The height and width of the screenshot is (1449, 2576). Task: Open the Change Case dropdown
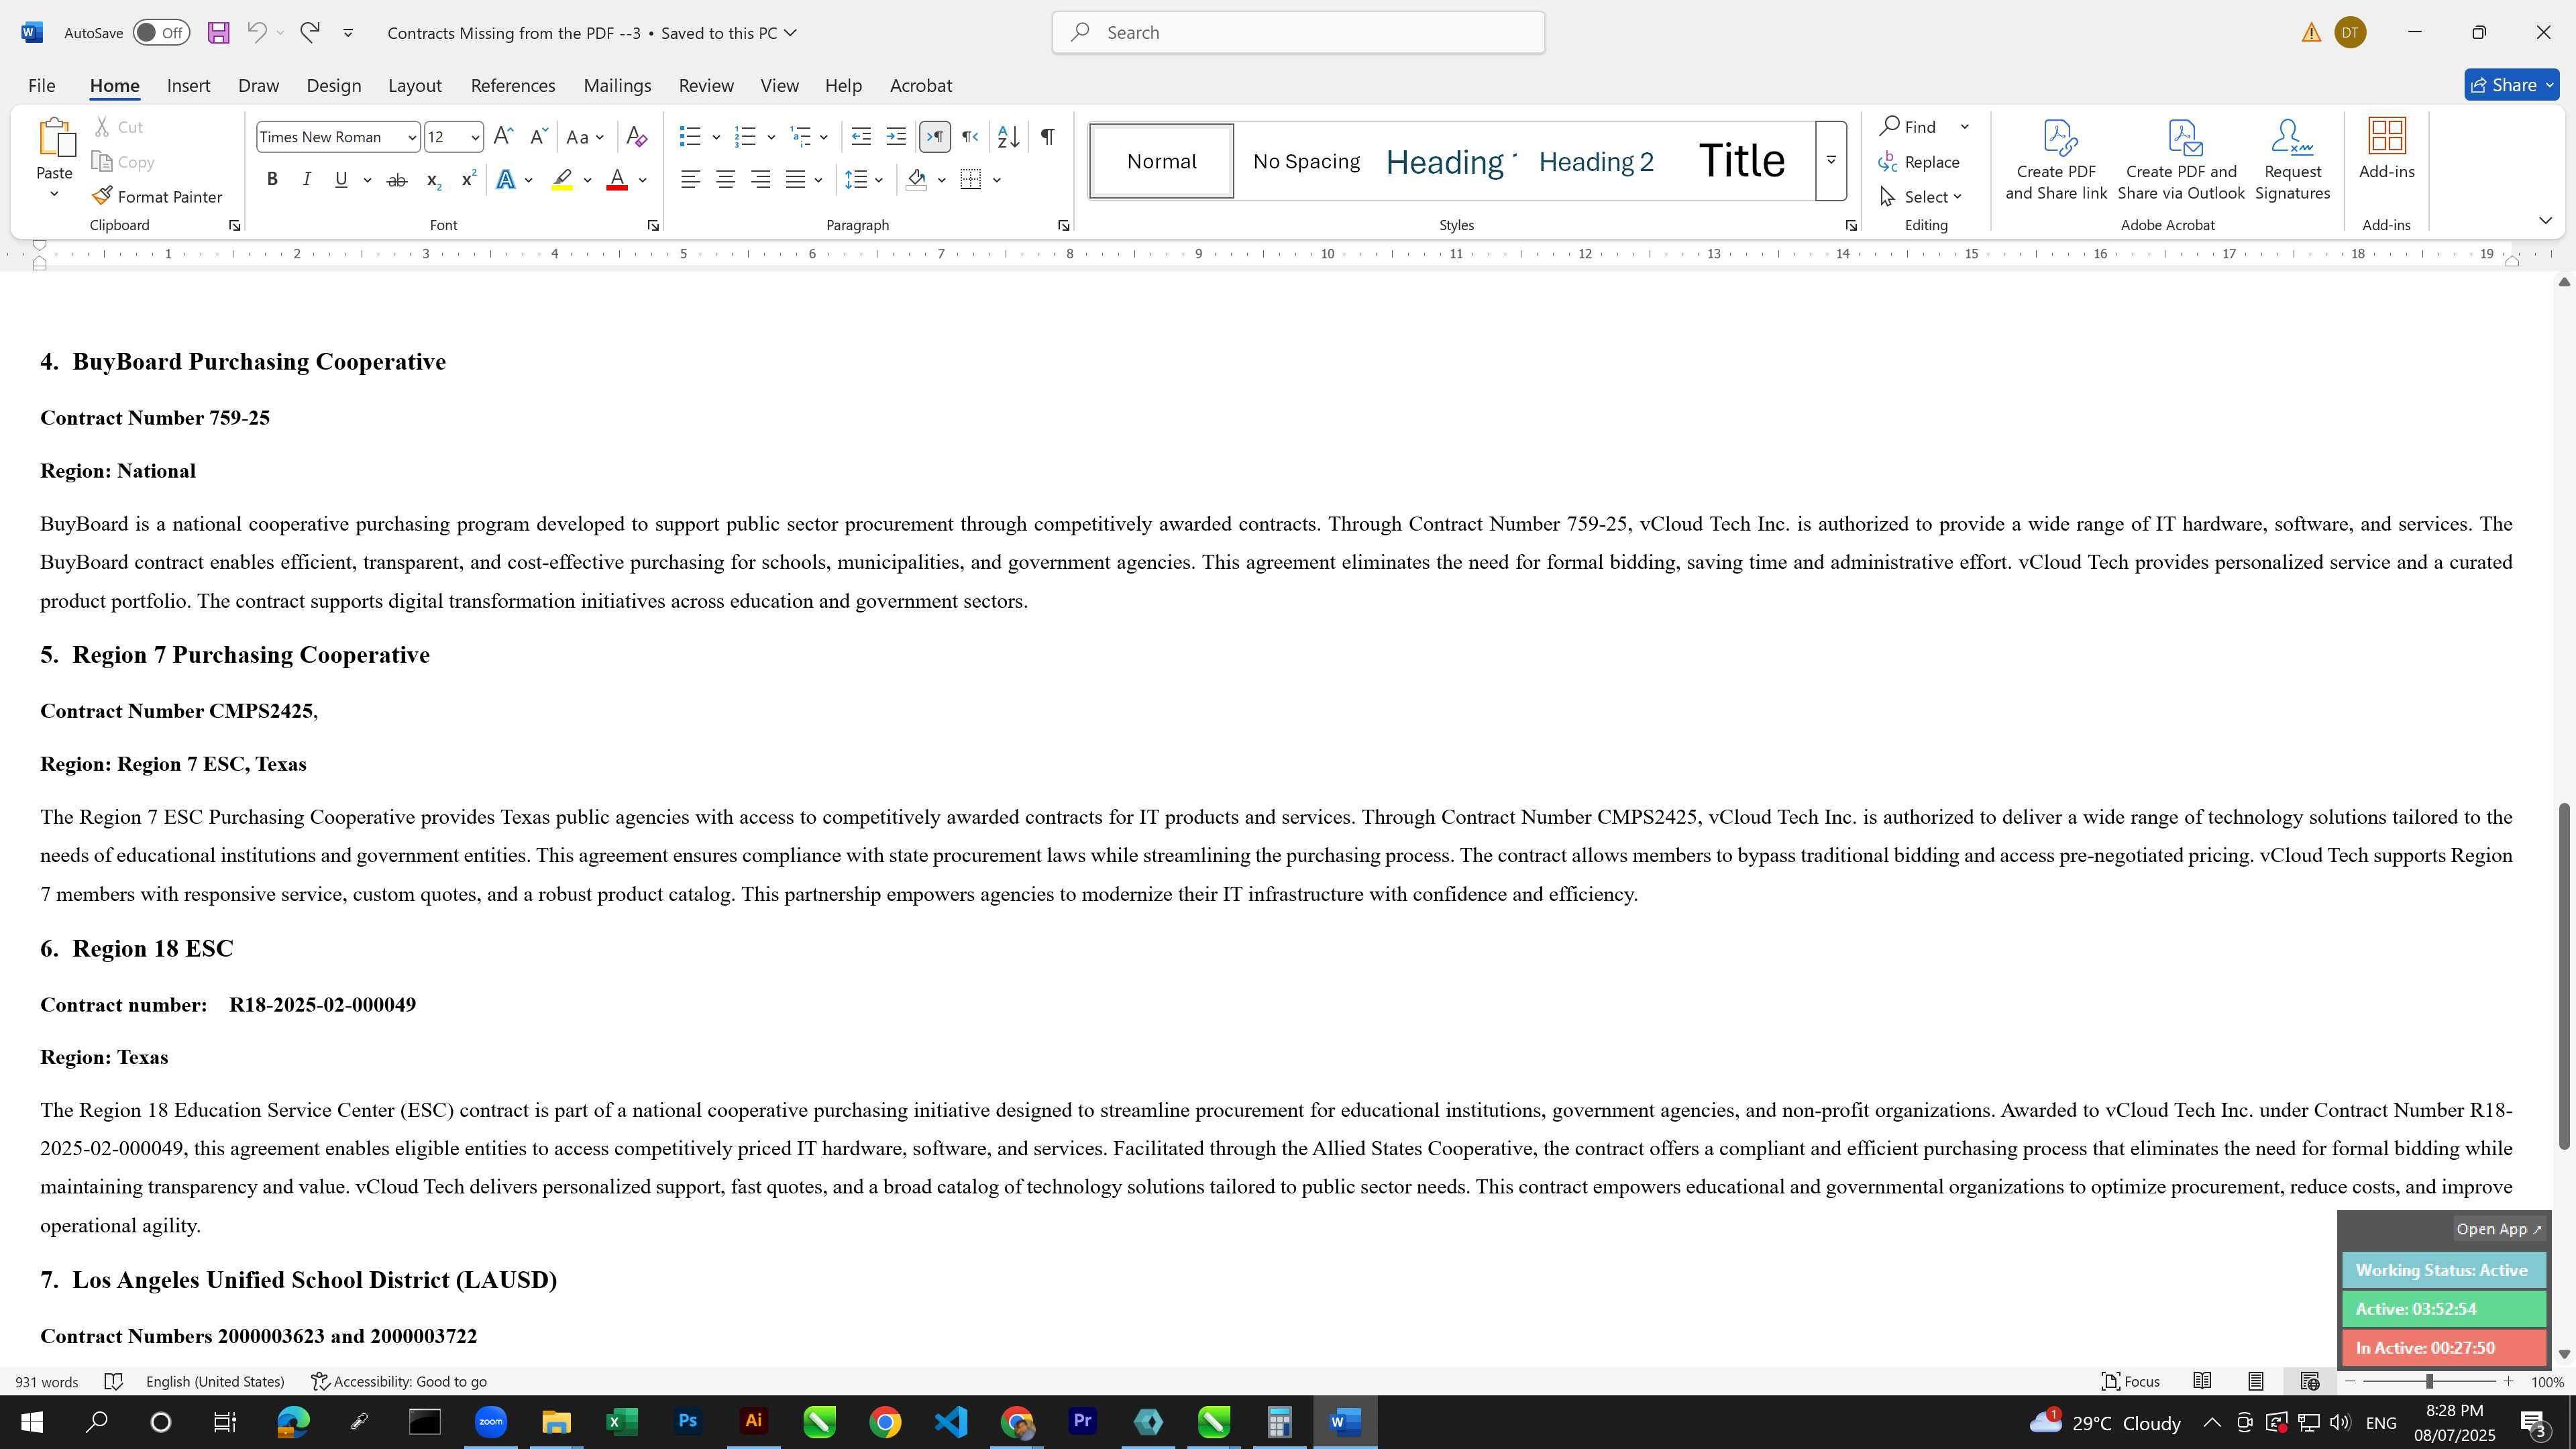click(x=585, y=137)
